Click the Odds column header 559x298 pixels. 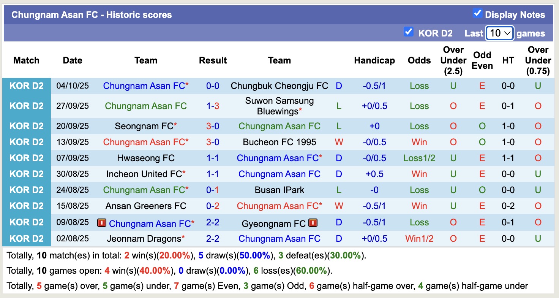tap(419, 60)
